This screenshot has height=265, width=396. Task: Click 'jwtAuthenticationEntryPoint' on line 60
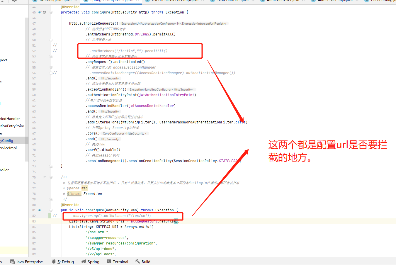tap(166, 95)
